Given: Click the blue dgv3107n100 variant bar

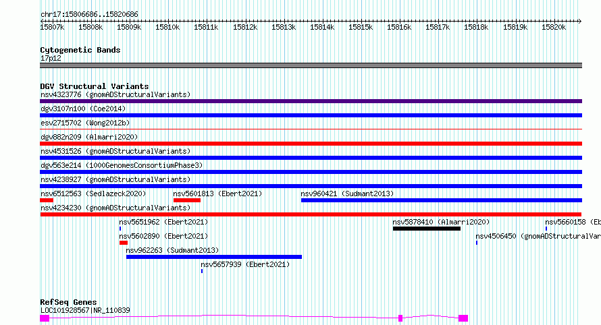Looking at the screenshot, I should pyautogui.click(x=311, y=115).
